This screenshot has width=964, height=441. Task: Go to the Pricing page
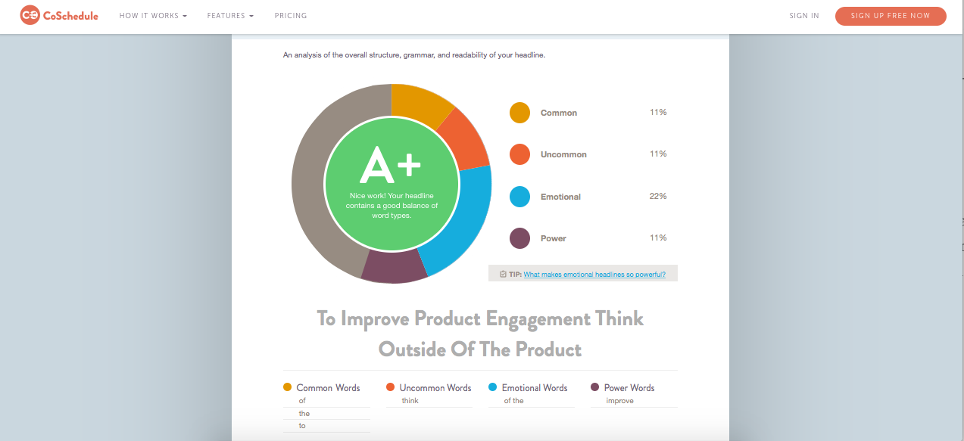[291, 16]
